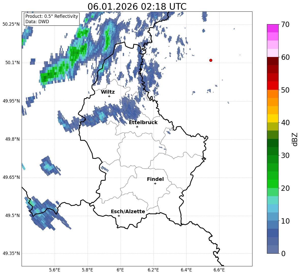
Task: Click the 49.95°N latitude label
Action: click(x=11, y=101)
